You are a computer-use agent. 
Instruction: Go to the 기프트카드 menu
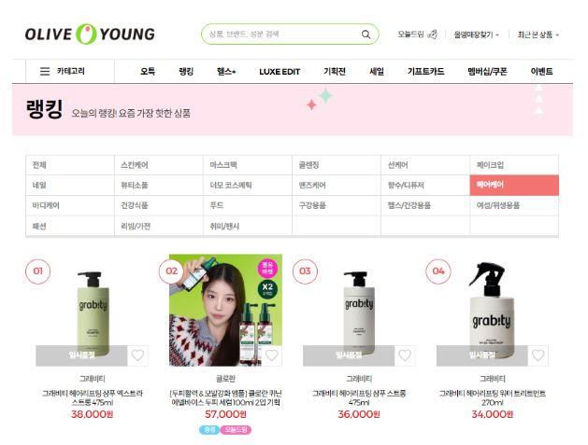(425, 71)
